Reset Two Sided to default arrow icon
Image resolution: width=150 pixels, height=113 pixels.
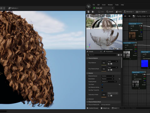(x=119, y=84)
